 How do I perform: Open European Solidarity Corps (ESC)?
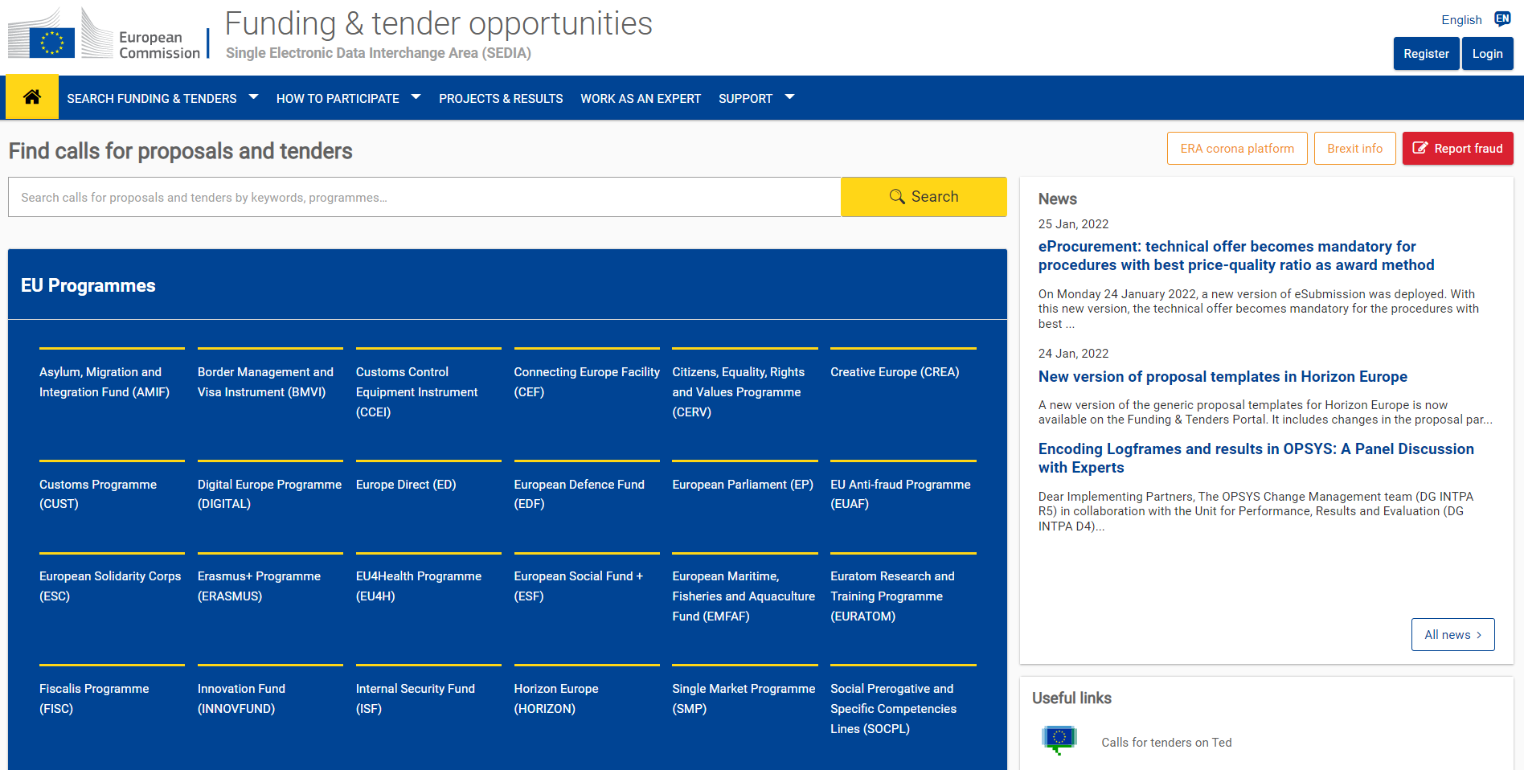[x=112, y=586]
